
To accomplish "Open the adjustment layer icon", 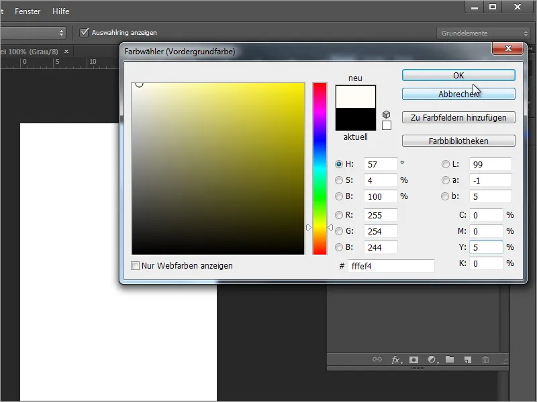I will pyautogui.click(x=433, y=360).
